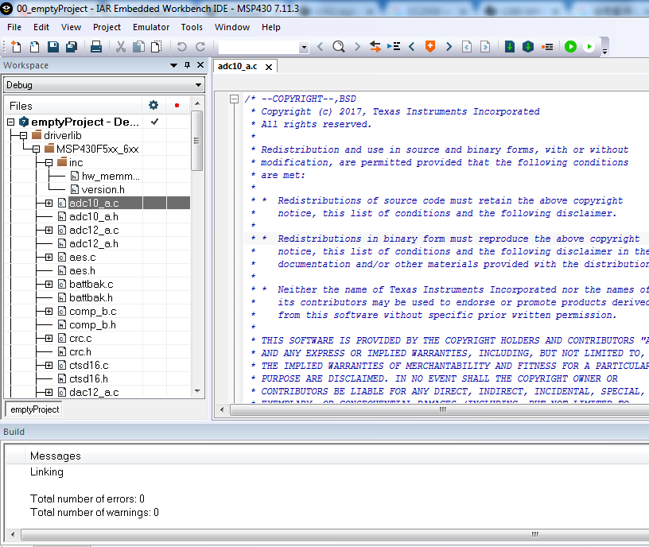Select the emptyProject workspace tab

34,409
